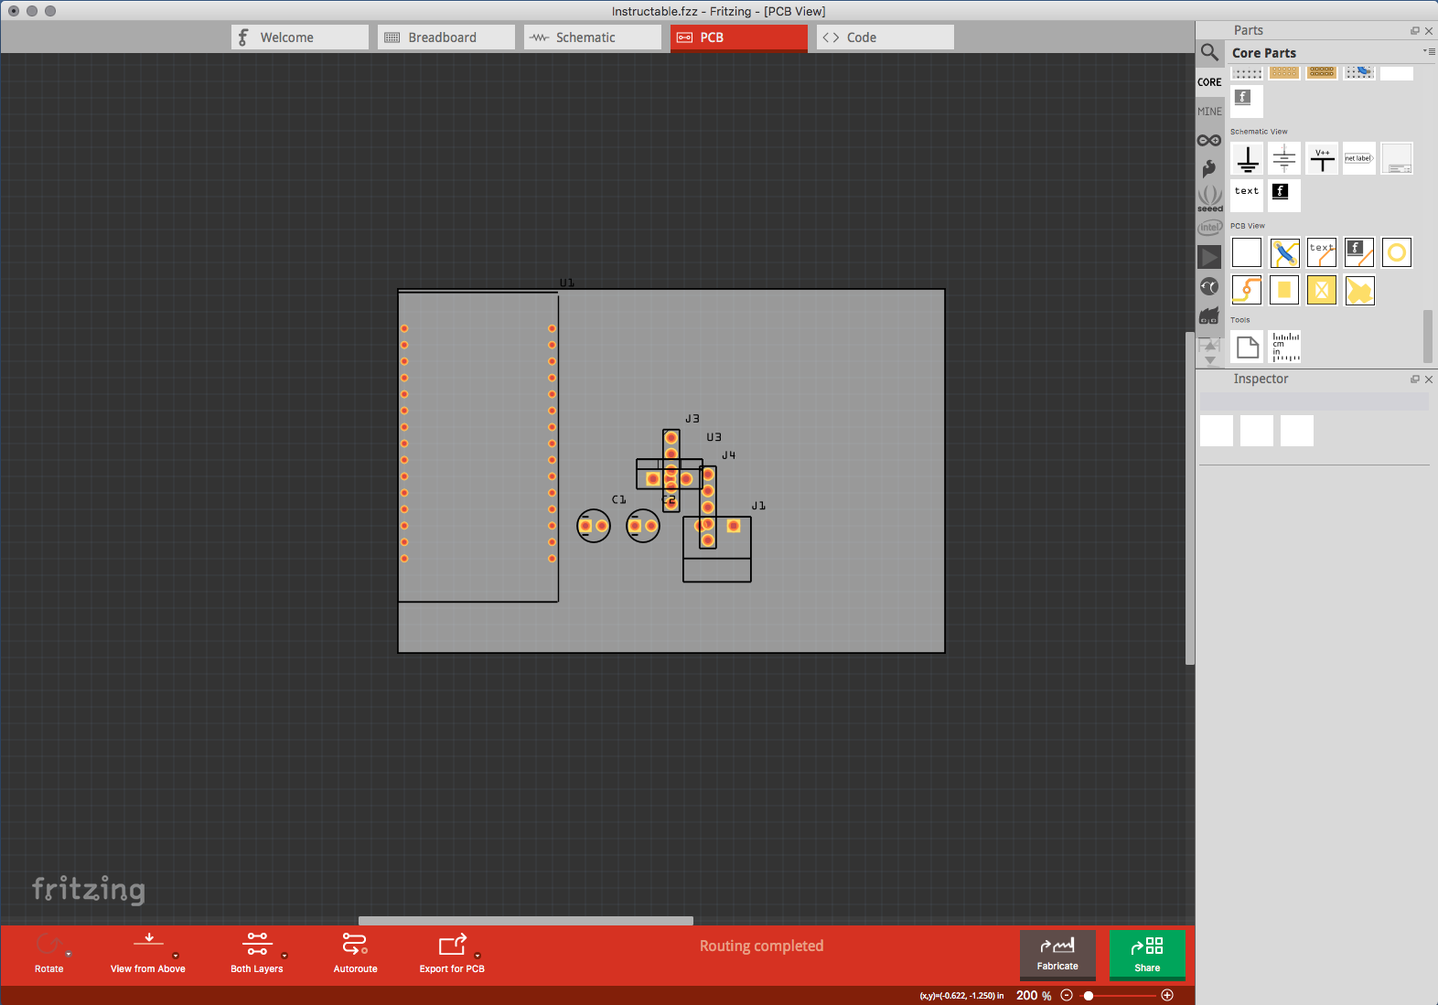Click the canvas horizontal scrollbar

click(x=526, y=921)
